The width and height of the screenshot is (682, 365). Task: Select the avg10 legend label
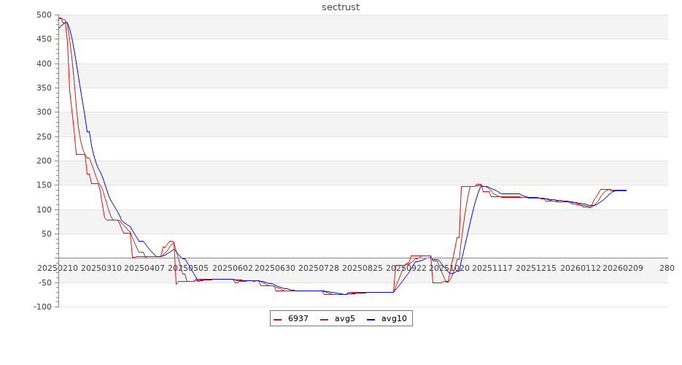[394, 319]
